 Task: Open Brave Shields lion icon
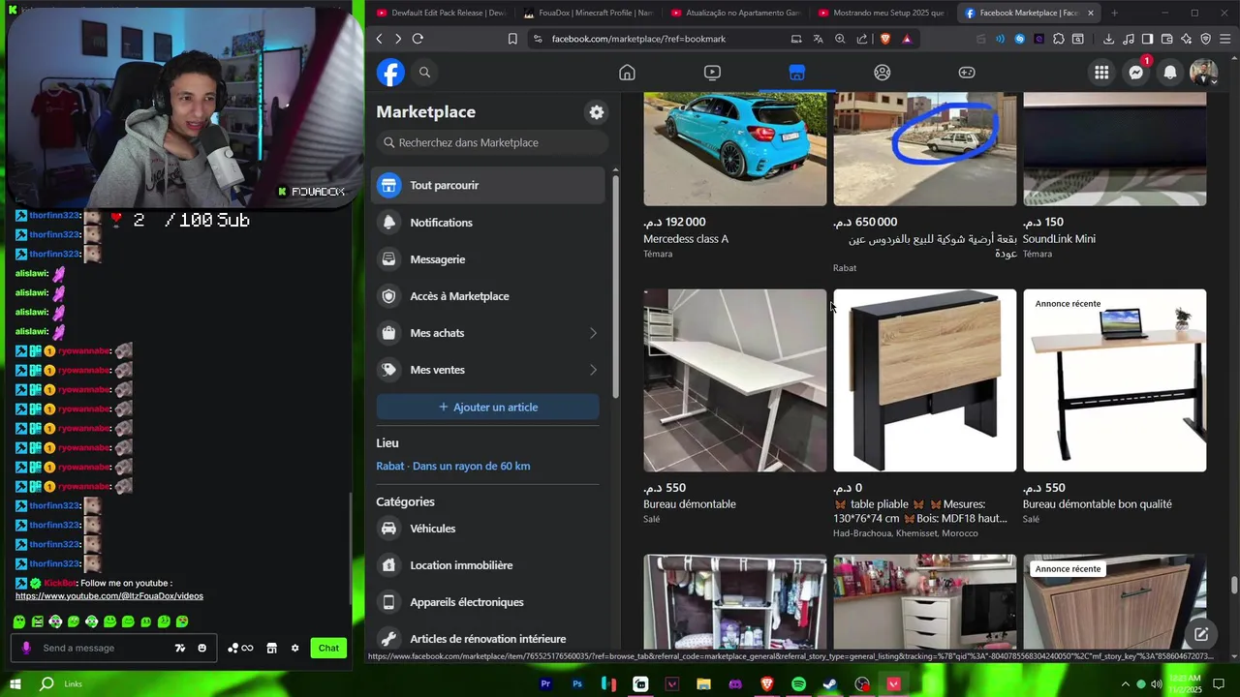tap(885, 39)
